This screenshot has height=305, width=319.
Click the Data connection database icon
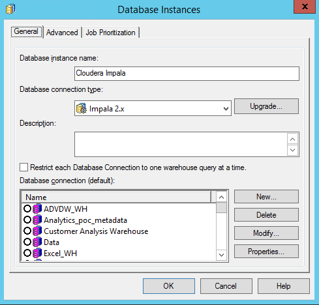point(37,242)
